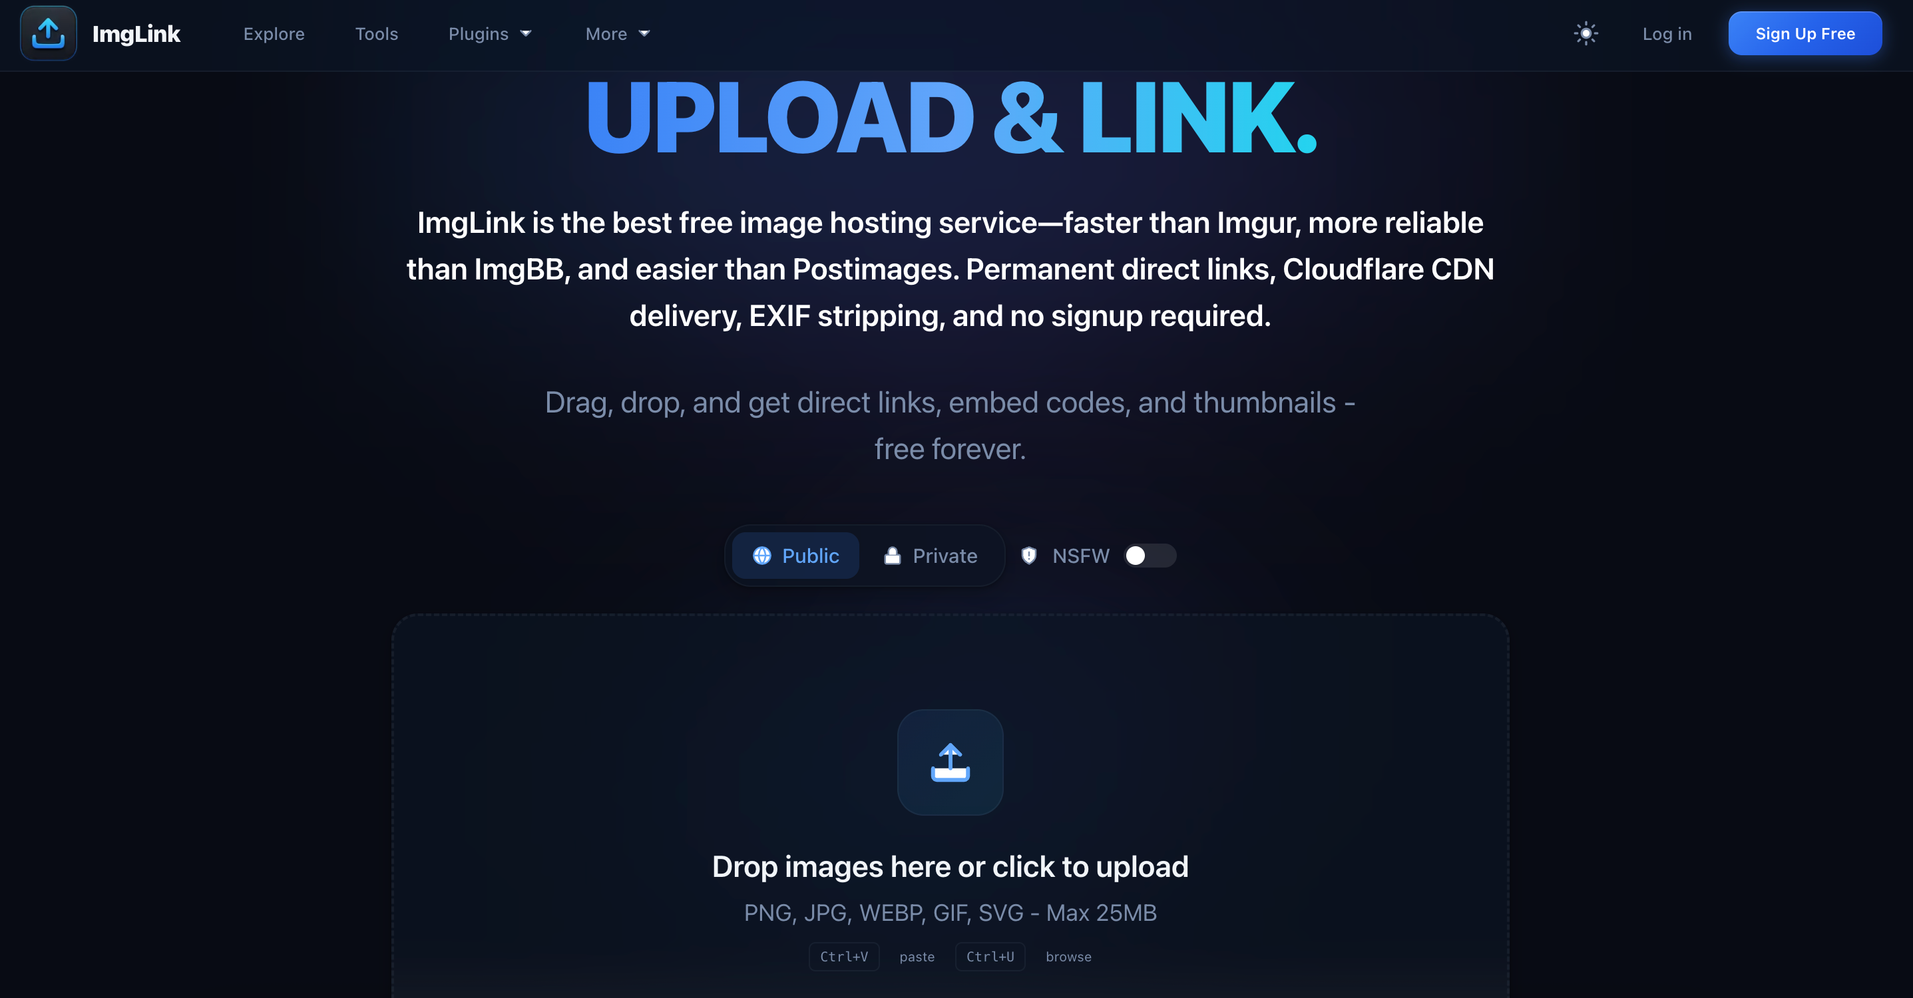Go to the Tools menu item

point(377,33)
